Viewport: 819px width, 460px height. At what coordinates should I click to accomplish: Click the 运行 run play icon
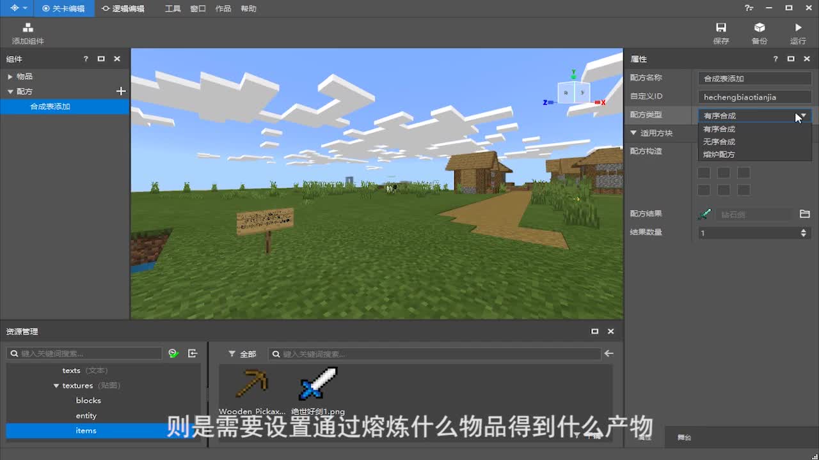pos(798,27)
